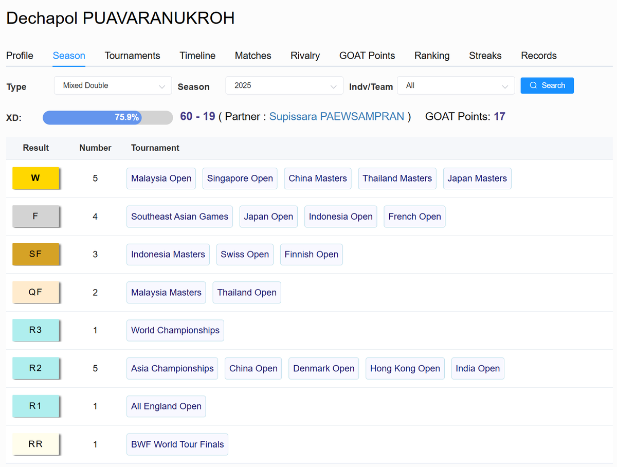Viewport: 617px width, 467px height.
Task: Click the R1 result badge
Action: pos(35,406)
